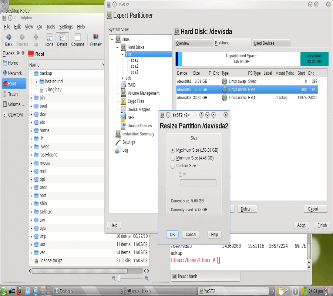
Task: Click Help in Resize Partition dialog
Action: [214, 235]
